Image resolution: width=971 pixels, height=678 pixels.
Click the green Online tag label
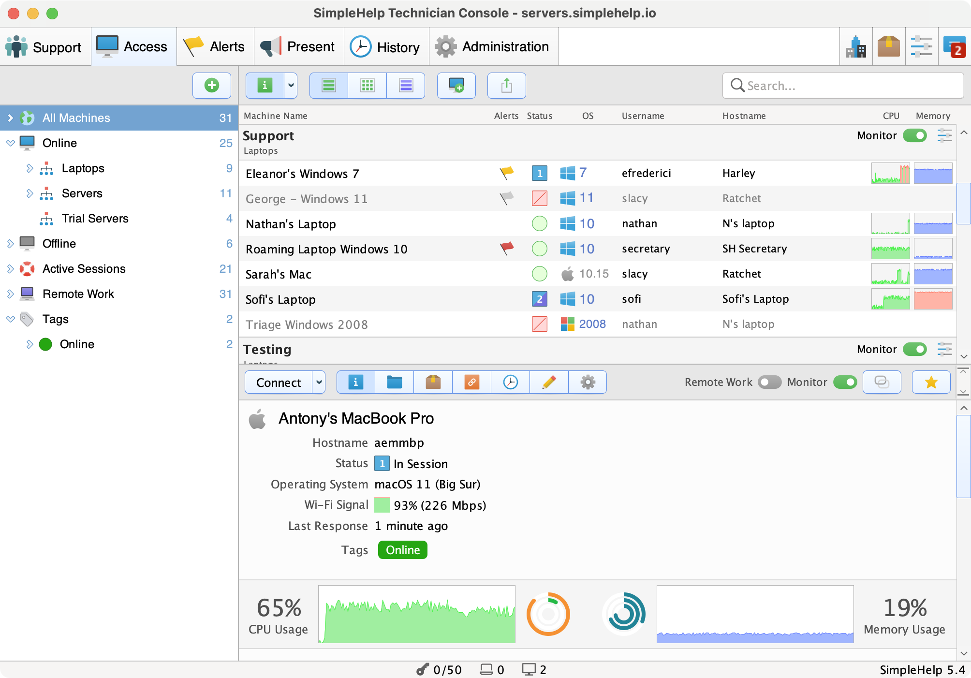coord(403,550)
